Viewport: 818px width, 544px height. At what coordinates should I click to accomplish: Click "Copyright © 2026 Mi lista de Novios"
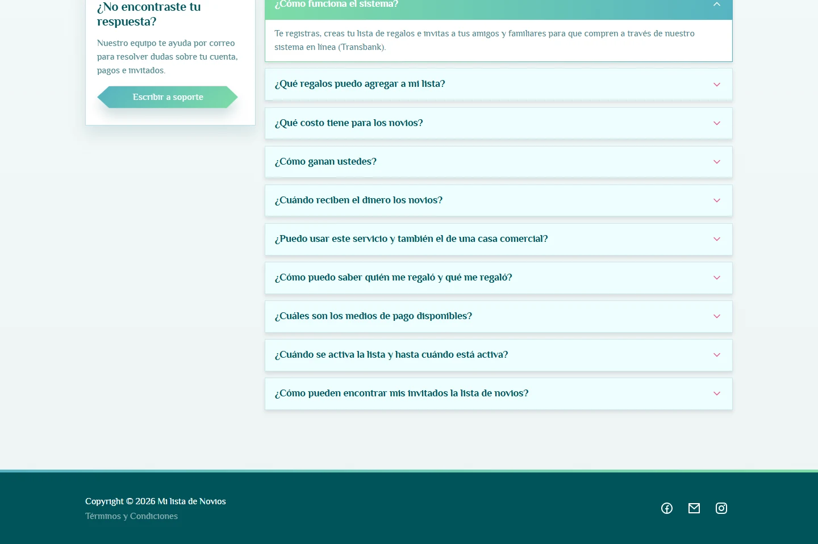click(156, 501)
